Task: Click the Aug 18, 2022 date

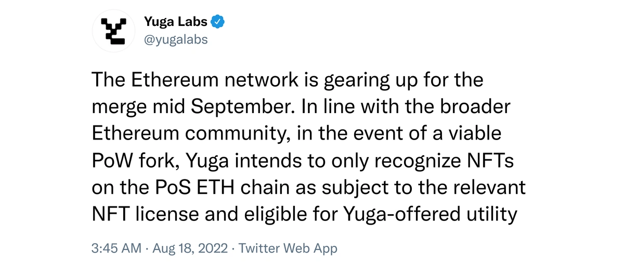Action: point(190,248)
